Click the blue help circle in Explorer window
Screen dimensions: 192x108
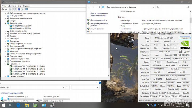click(x=100, y=83)
